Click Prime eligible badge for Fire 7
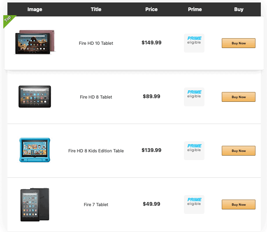Image resolution: width=267 pixels, height=232 pixels. point(194,204)
